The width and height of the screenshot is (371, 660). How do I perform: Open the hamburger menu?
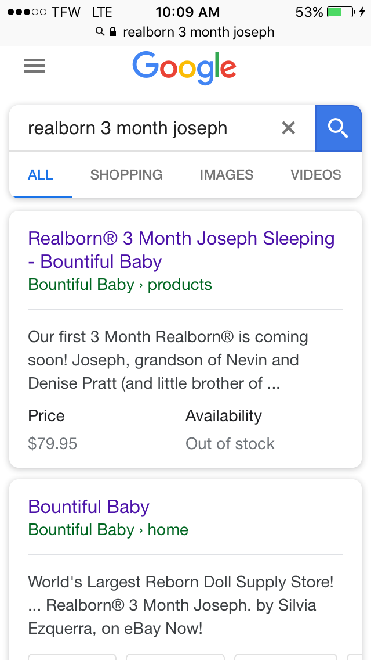(x=35, y=67)
